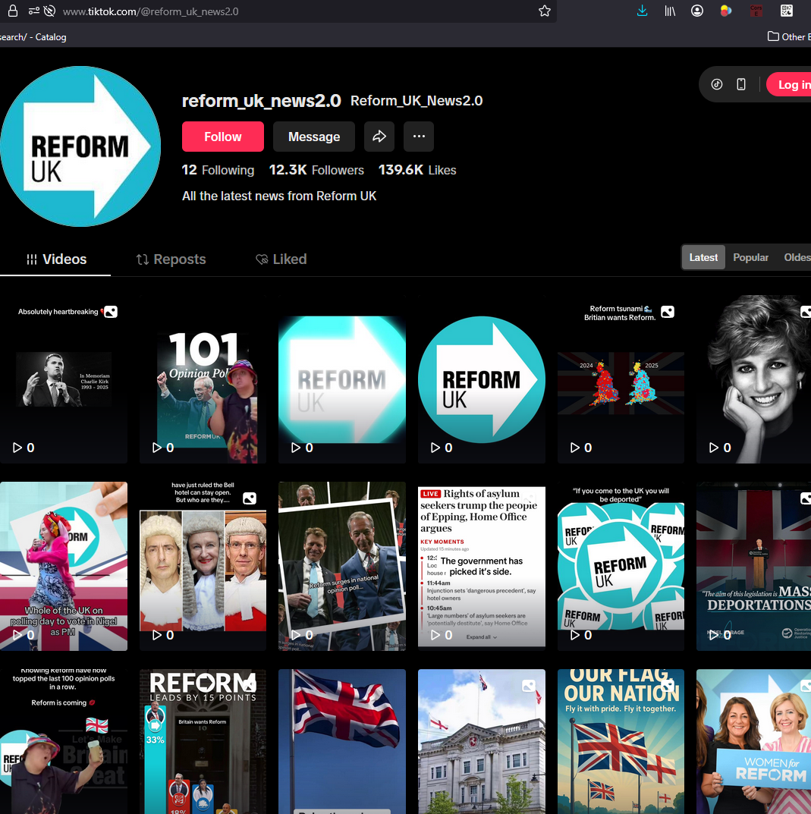Share the reform_uk_news2.0 profile
Viewport: 811px width, 814px height.
point(379,137)
